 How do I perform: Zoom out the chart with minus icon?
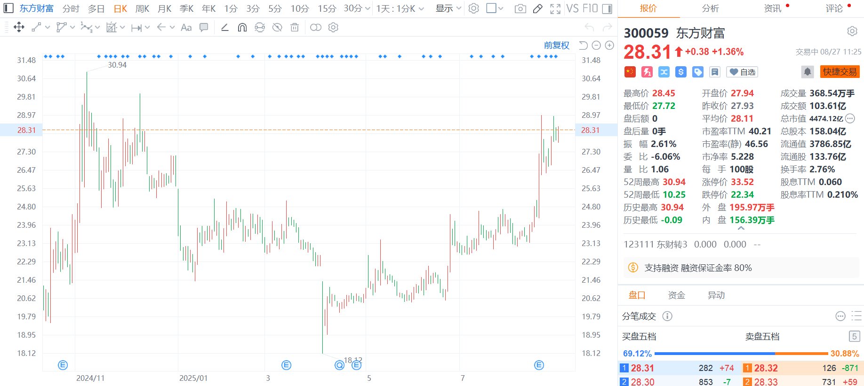(x=596, y=46)
